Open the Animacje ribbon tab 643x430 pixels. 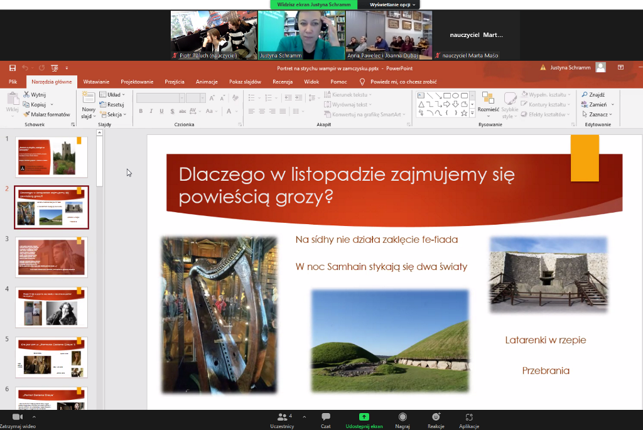coord(207,82)
